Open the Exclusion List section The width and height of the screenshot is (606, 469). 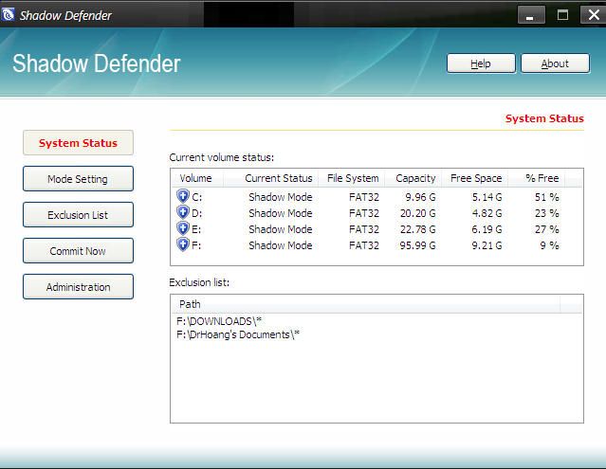(x=78, y=215)
